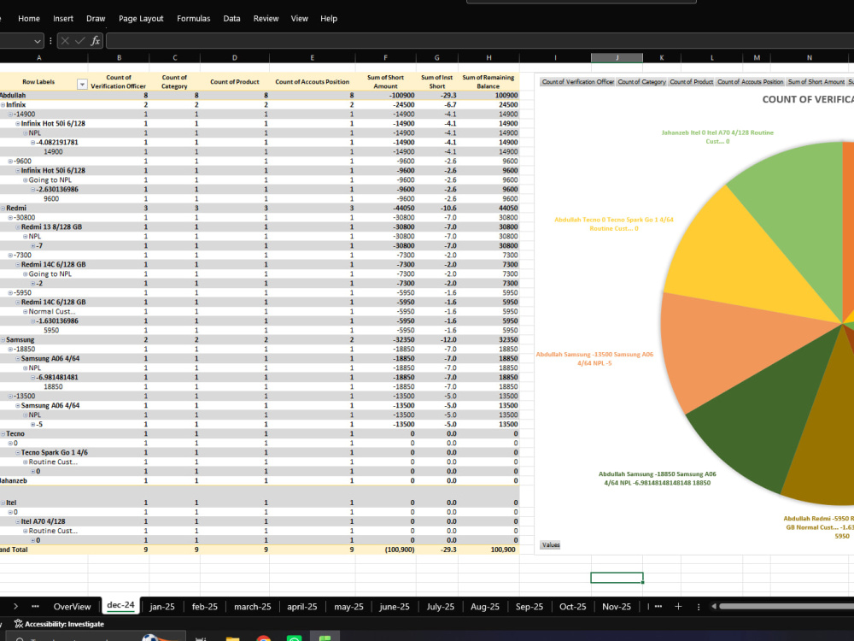Image resolution: width=854 pixels, height=641 pixels.
Task: Open the Row Labels filter dropdown
Action: point(82,85)
